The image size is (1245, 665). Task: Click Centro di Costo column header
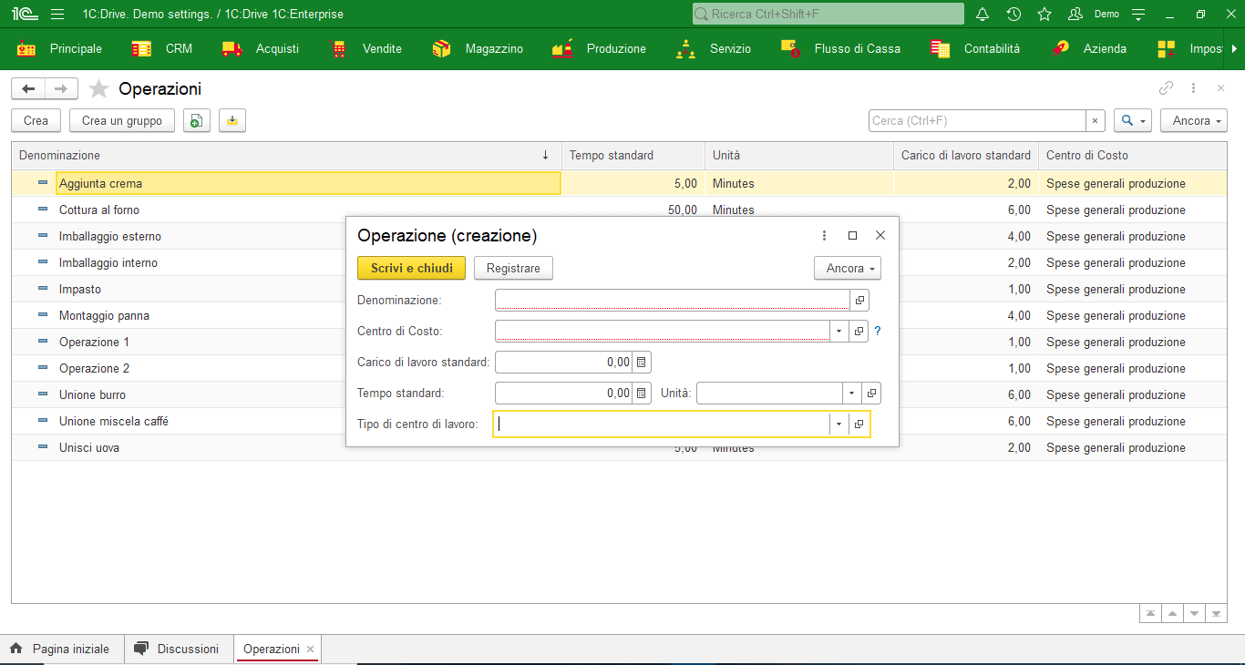pos(1133,155)
